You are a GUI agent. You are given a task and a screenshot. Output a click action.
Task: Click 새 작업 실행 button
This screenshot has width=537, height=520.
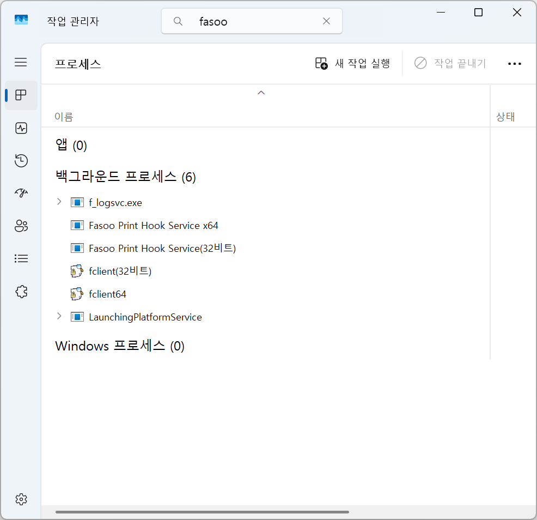pyautogui.click(x=352, y=63)
